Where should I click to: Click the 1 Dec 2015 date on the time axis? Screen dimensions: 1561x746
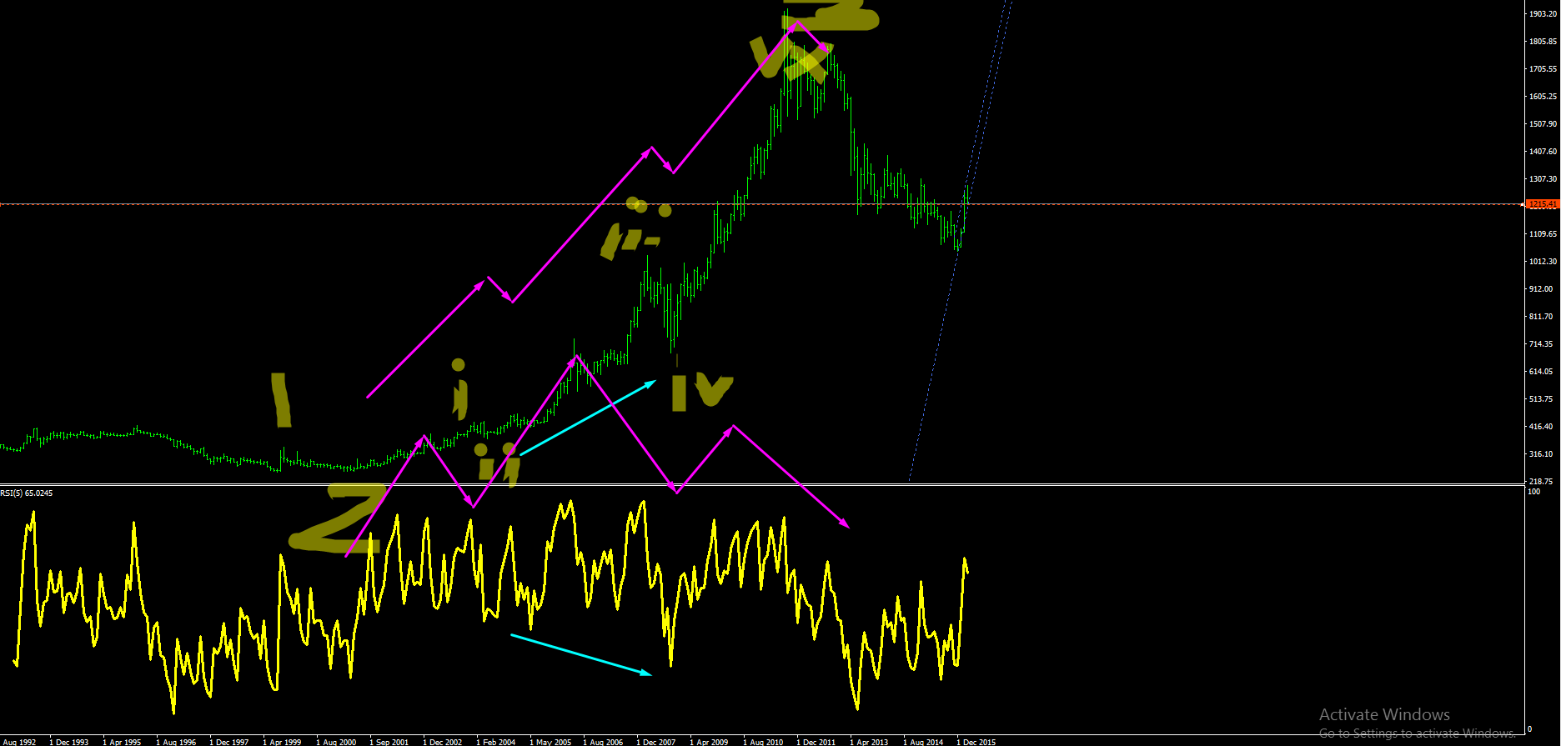pos(976,742)
